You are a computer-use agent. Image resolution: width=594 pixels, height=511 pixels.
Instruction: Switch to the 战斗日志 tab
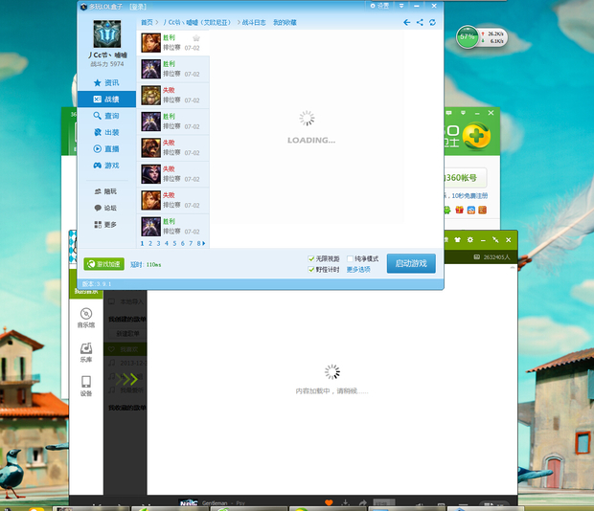255,22
